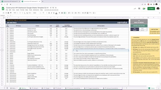Insert a link from the toolbar

tap(83, 13)
